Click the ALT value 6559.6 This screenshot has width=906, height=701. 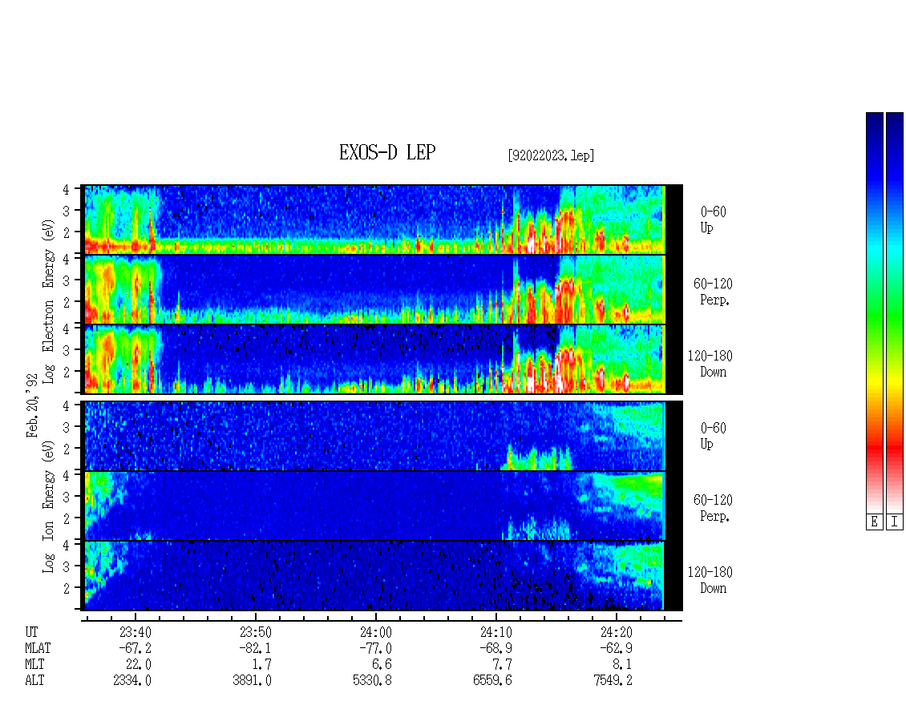pos(493,681)
